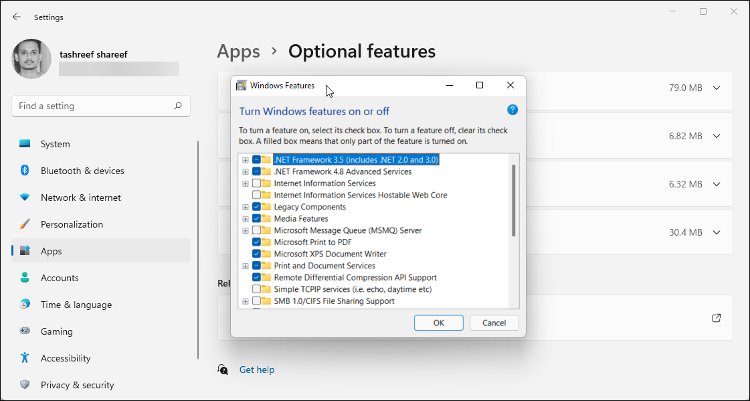Open Gaming settings
This screenshot has width=750, height=401.
[58, 331]
